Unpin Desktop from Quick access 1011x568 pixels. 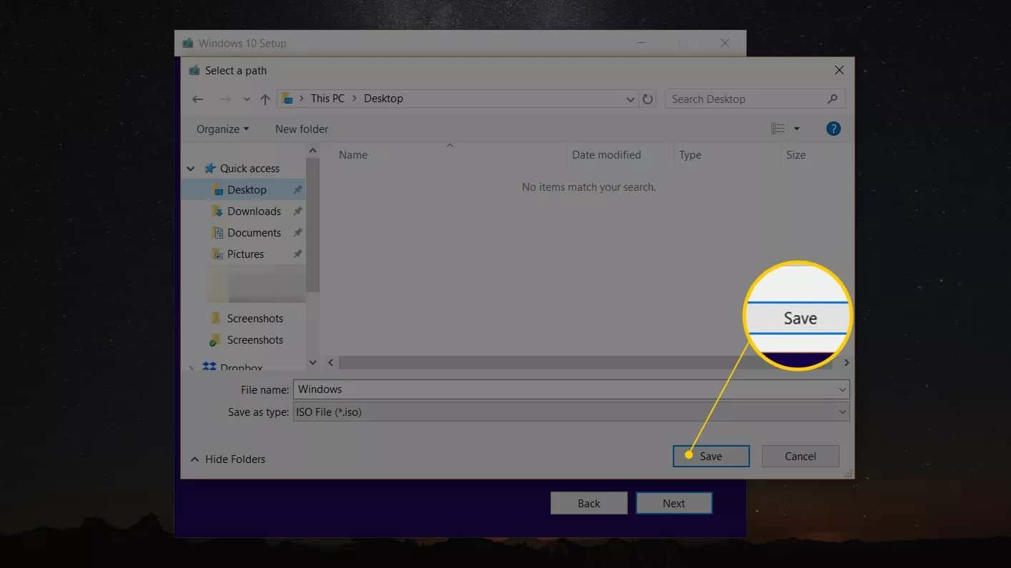coord(297,189)
